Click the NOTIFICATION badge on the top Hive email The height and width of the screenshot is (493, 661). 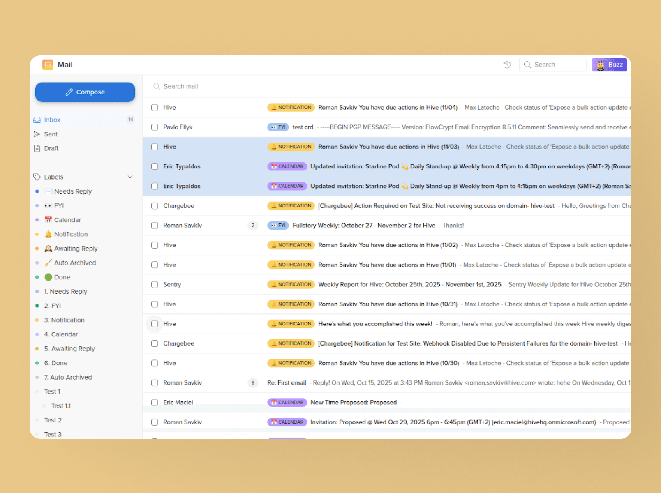click(x=291, y=107)
